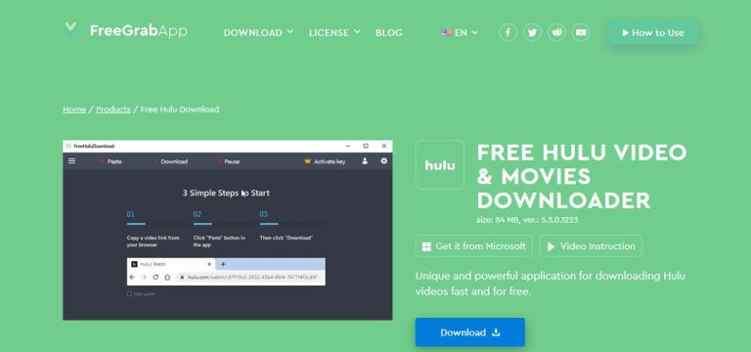This screenshot has height=352, width=751.
Task: Click the 'Unique and powerful application' description
Action: click(x=551, y=284)
